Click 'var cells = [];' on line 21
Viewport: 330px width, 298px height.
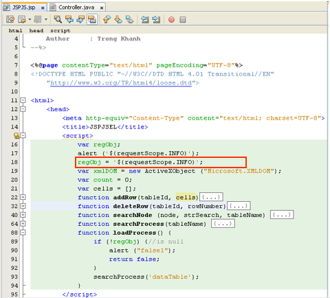coord(107,189)
